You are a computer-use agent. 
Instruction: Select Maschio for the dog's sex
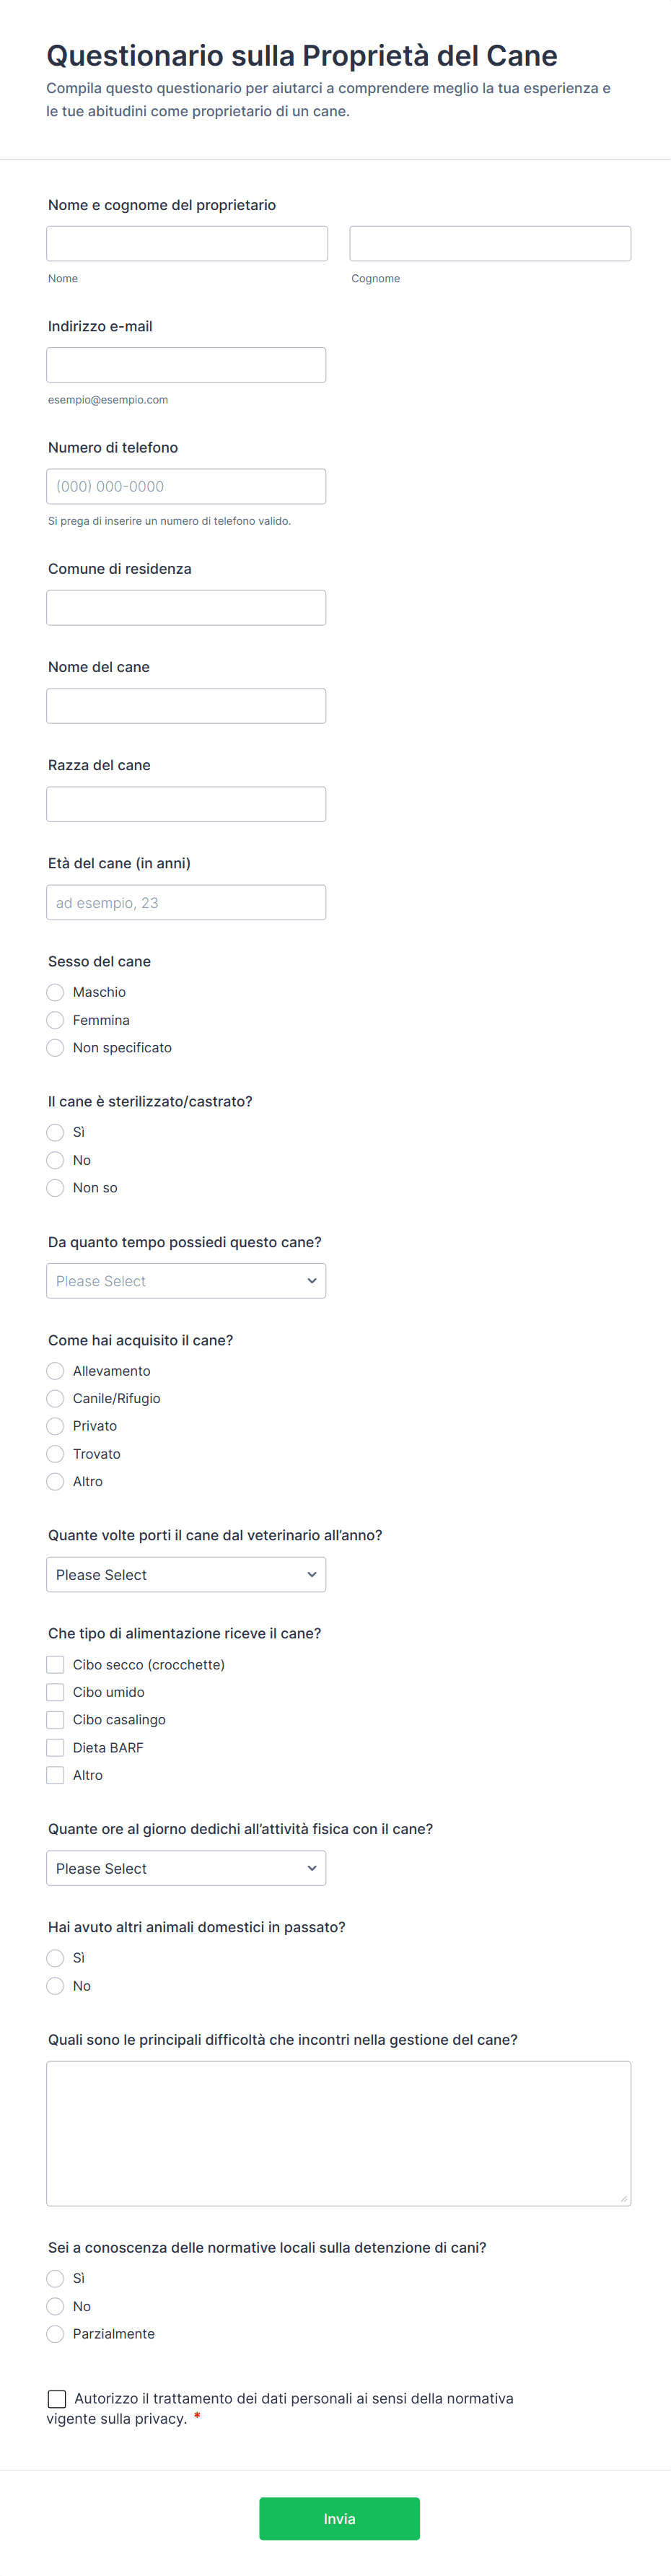coord(55,992)
